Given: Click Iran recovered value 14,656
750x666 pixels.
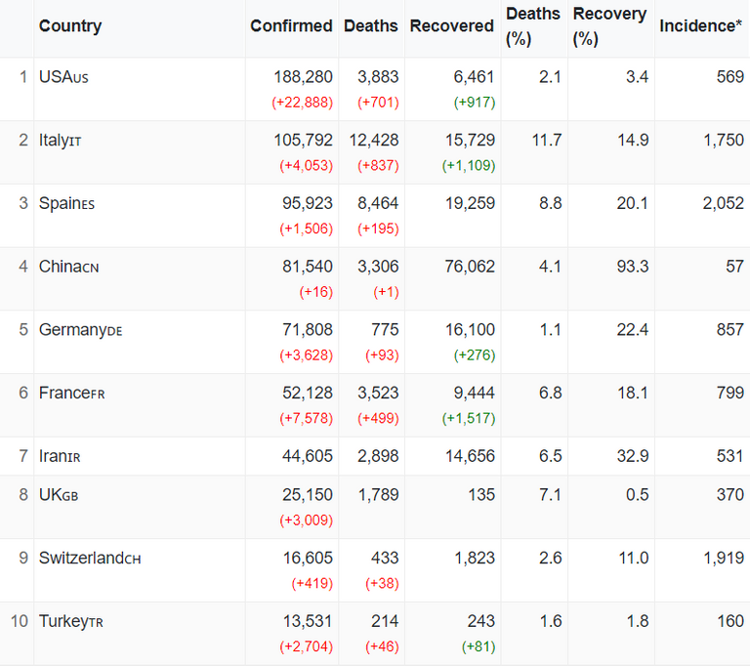Looking at the screenshot, I should (x=470, y=456).
